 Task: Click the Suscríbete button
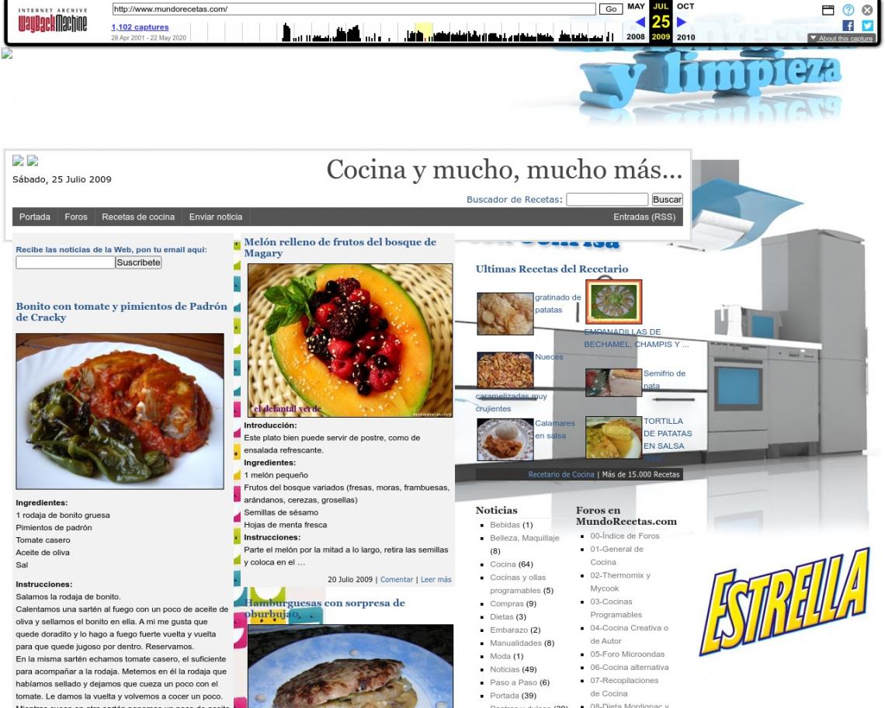(139, 262)
